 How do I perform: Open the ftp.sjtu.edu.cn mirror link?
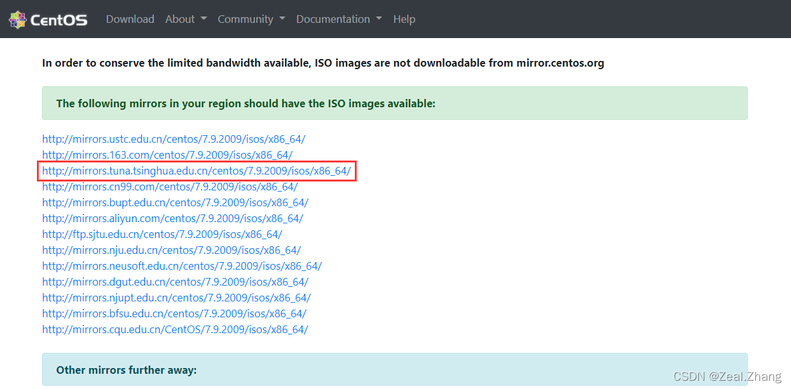[162, 234]
